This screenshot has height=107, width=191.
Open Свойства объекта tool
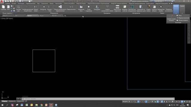point(154,8)
